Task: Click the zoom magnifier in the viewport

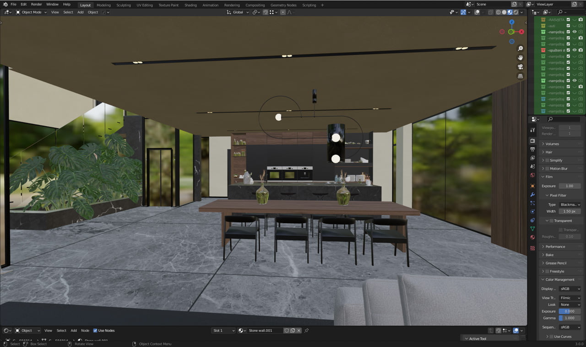Action: [x=520, y=48]
